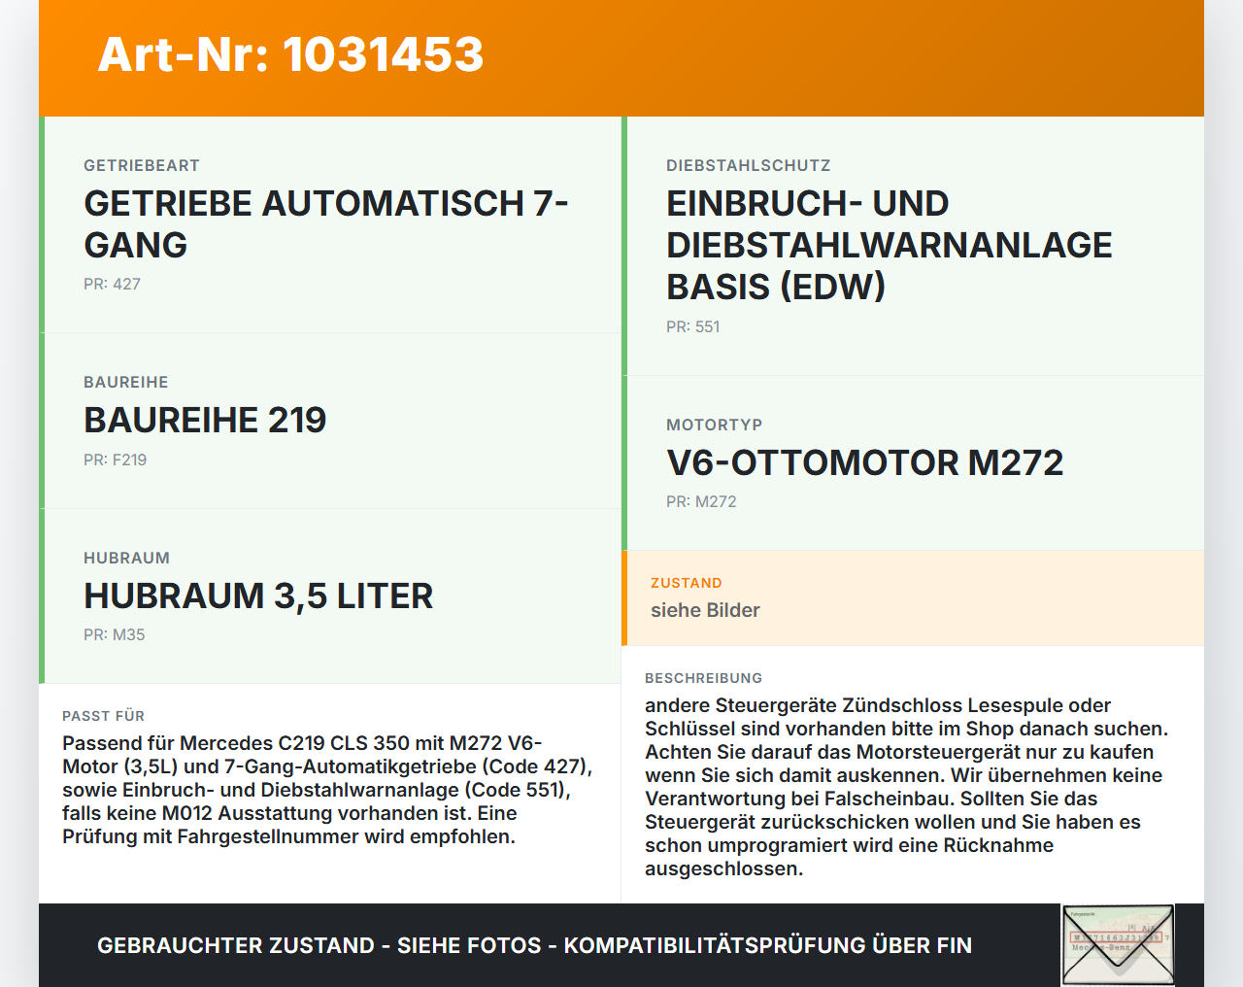Click the PR: 427 code under Getriebe
The height and width of the screenshot is (987, 1243).
112,285
